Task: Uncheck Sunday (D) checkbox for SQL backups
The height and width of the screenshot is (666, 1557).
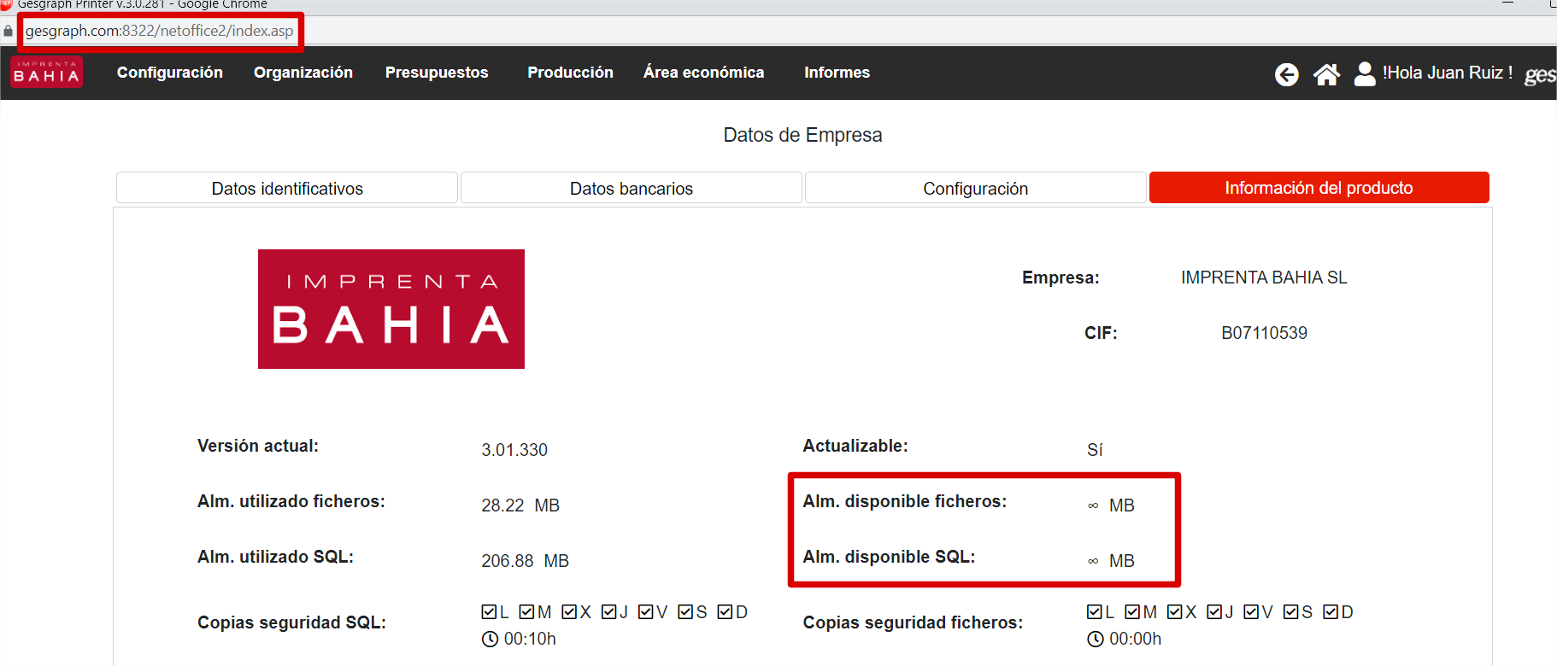Action: [x=726, y=612]
